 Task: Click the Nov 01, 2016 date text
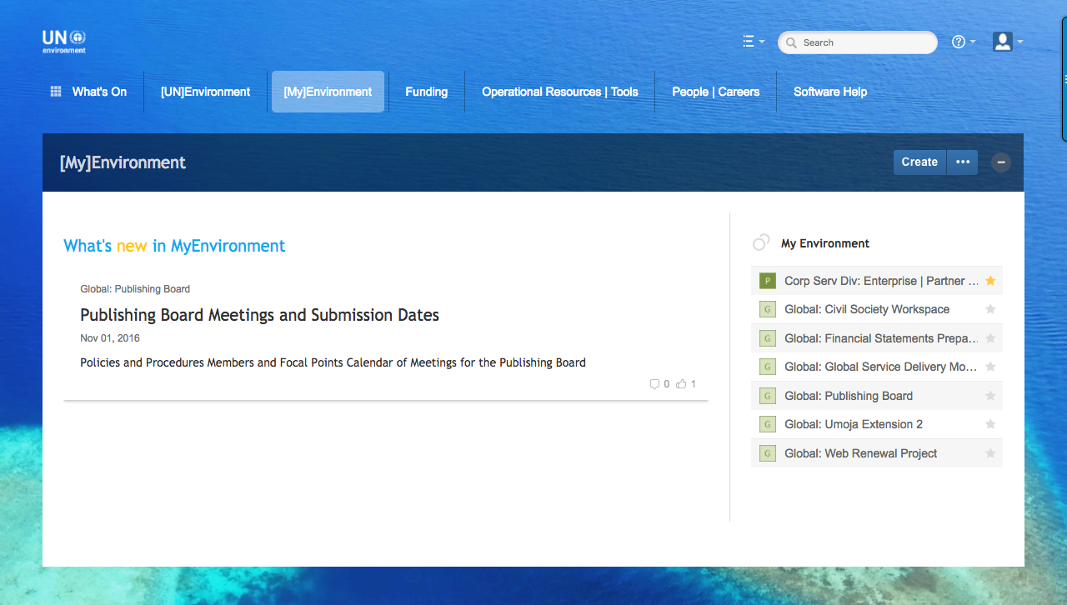pyautogui.click(x=110, y=338)
